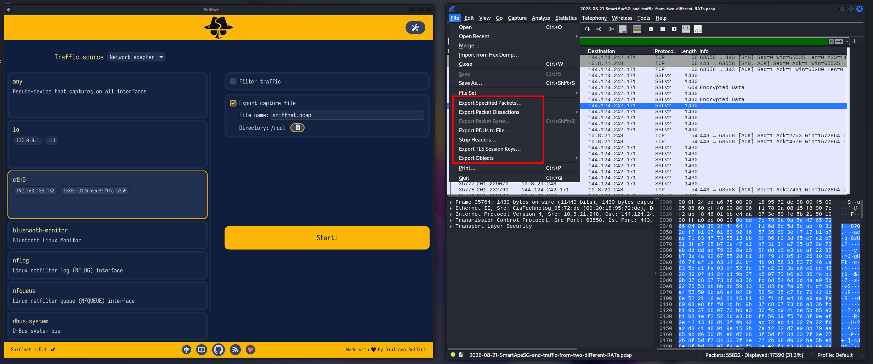Clear Wireshark display filter X icon
Viewport: 873px width, 364px height.
tap(831, 41)
